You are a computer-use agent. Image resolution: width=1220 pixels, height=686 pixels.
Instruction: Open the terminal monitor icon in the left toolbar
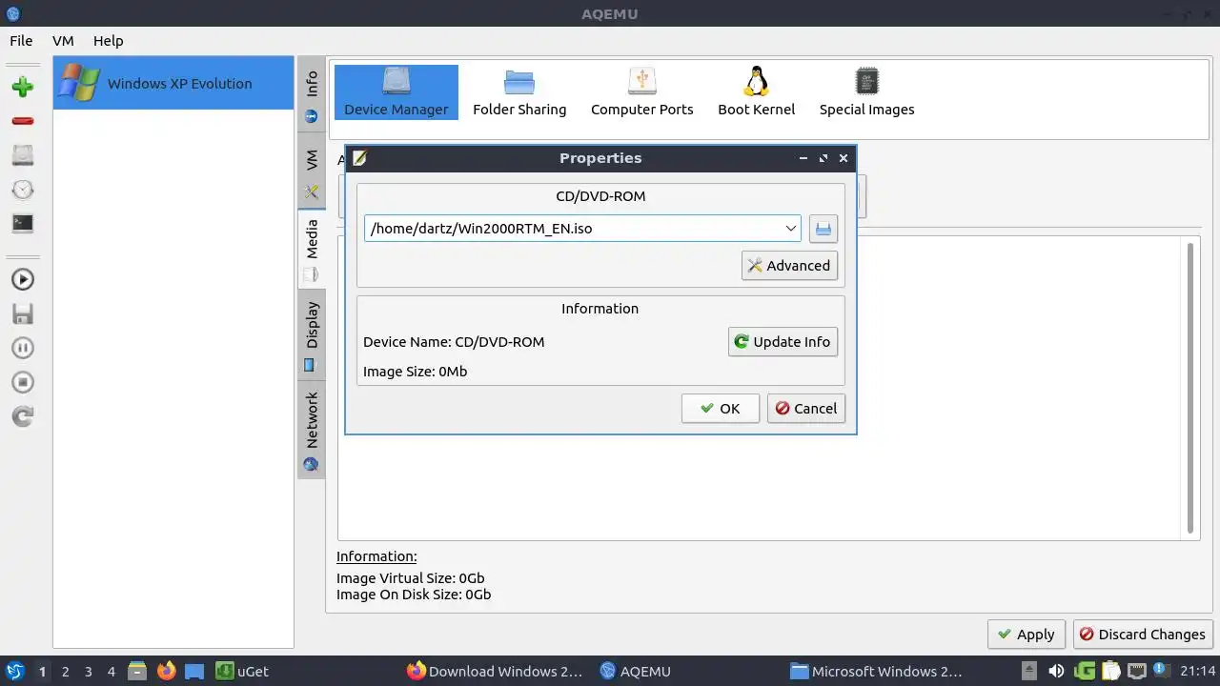23,224
